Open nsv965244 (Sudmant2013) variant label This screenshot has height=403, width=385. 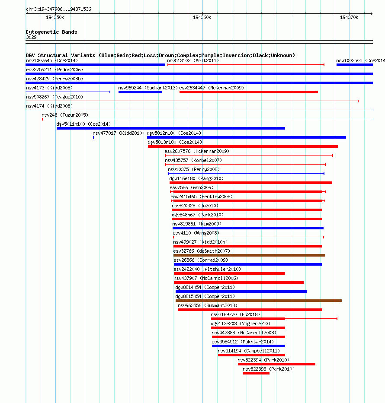click(148, 88)
